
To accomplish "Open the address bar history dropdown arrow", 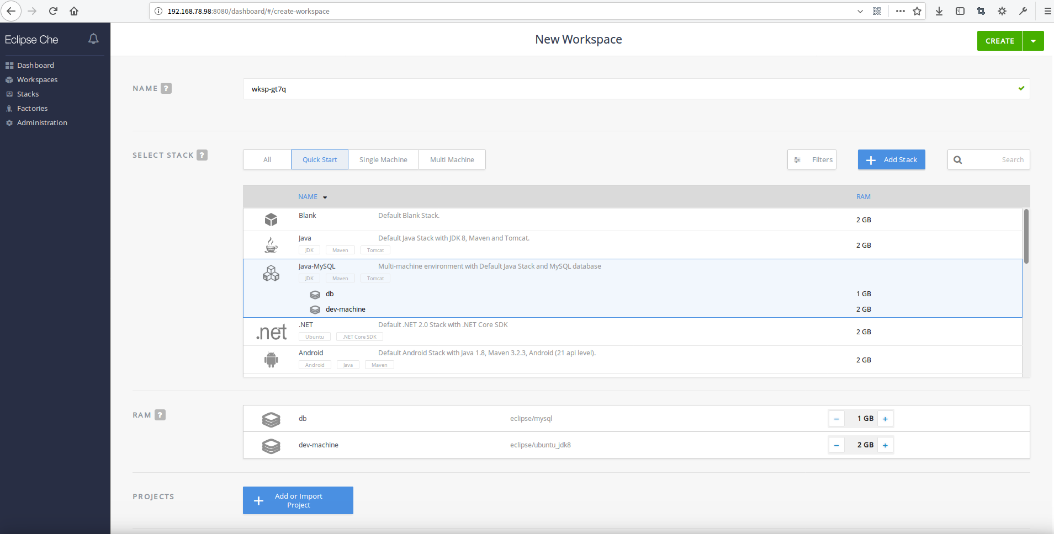I will click(860, 11).
